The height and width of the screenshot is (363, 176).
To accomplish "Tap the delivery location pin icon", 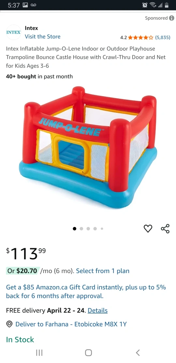I will tap(9, 324).
